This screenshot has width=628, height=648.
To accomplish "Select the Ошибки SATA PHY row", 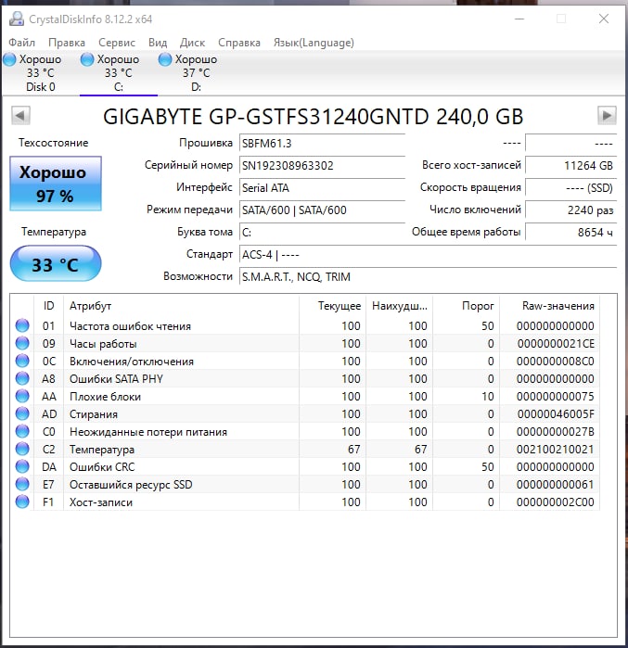I will 305,378.
